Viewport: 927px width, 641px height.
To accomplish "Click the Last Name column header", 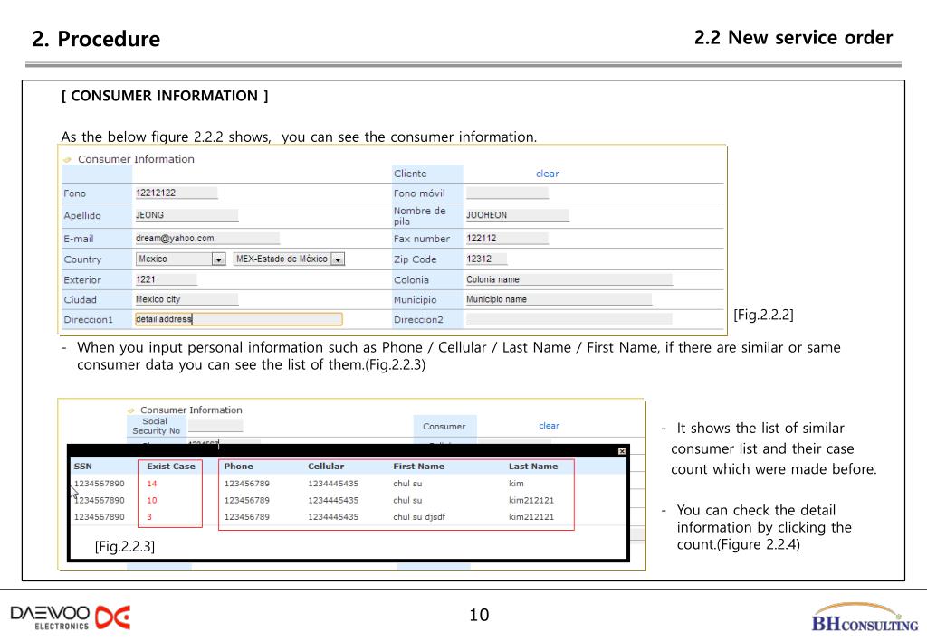I will (x=533, y=467).
